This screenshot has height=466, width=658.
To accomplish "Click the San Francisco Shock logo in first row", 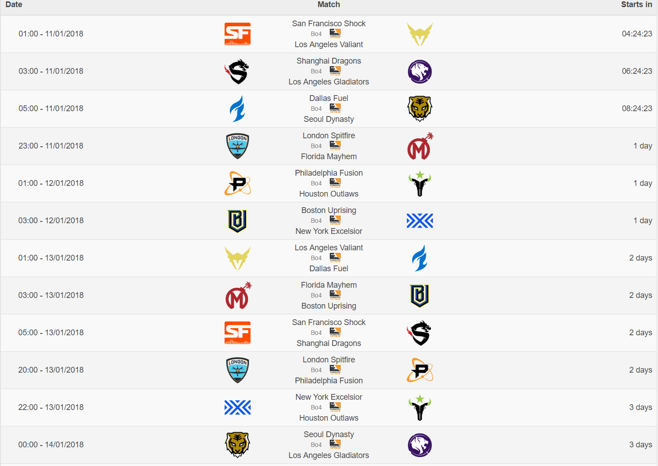I will 237,34.
